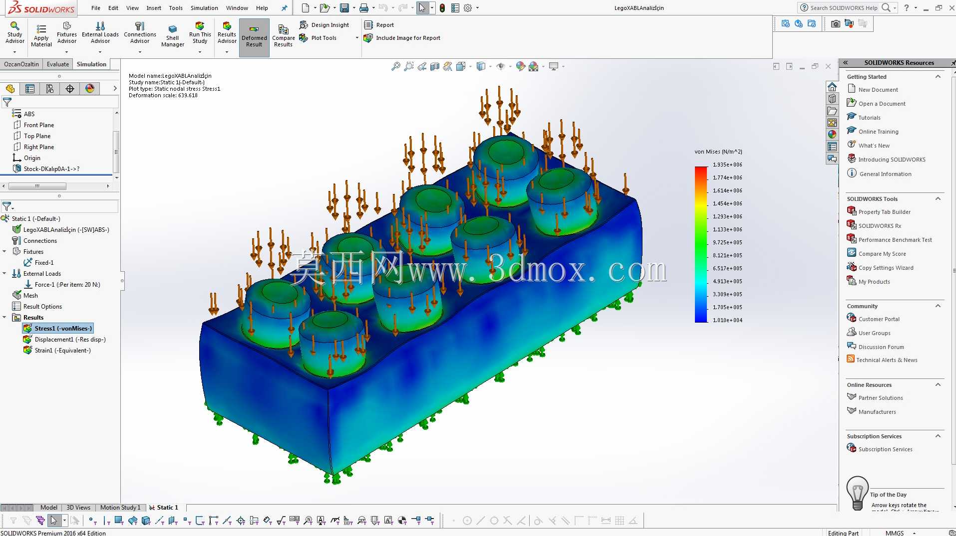Select the Fixed-1 fixture
Viewport: 956px width, 536px height.
coord(38,263)
